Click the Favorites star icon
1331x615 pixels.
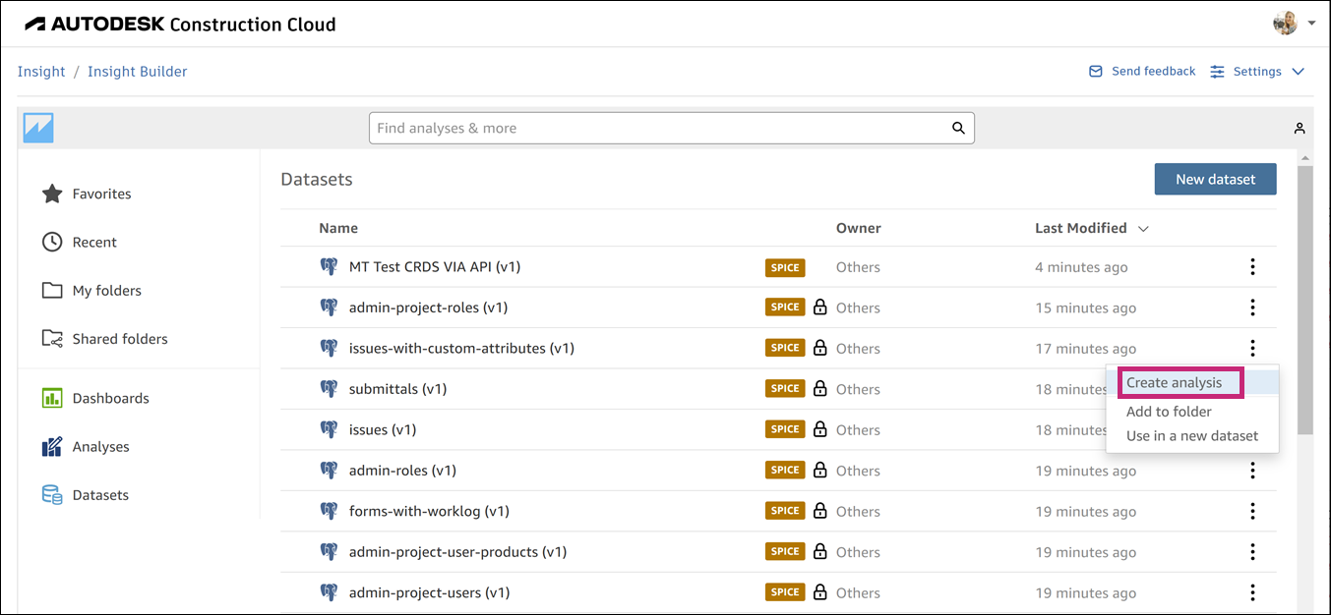[52, 194]
